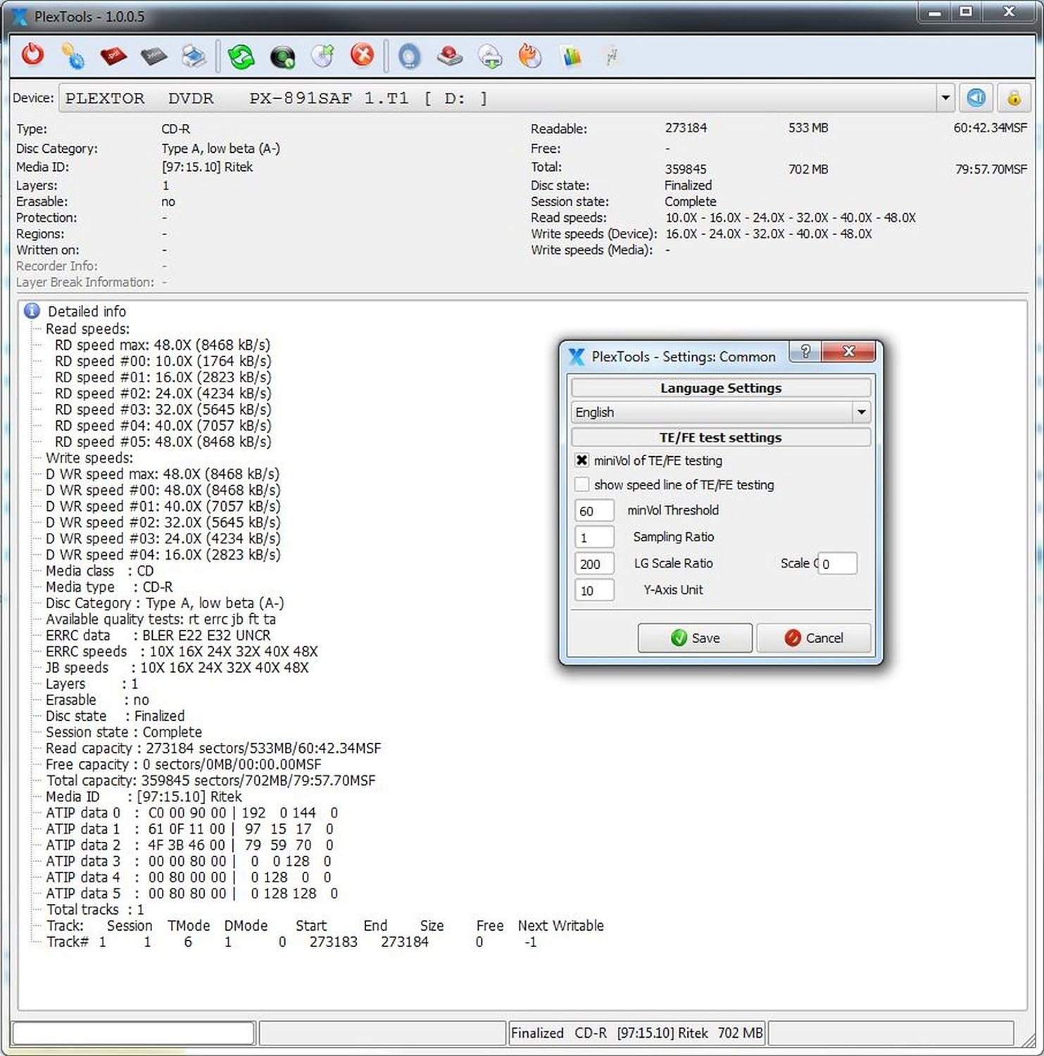
Task: Start disc burning via the flame toolbar icon
Action: (x=530, y=56)
